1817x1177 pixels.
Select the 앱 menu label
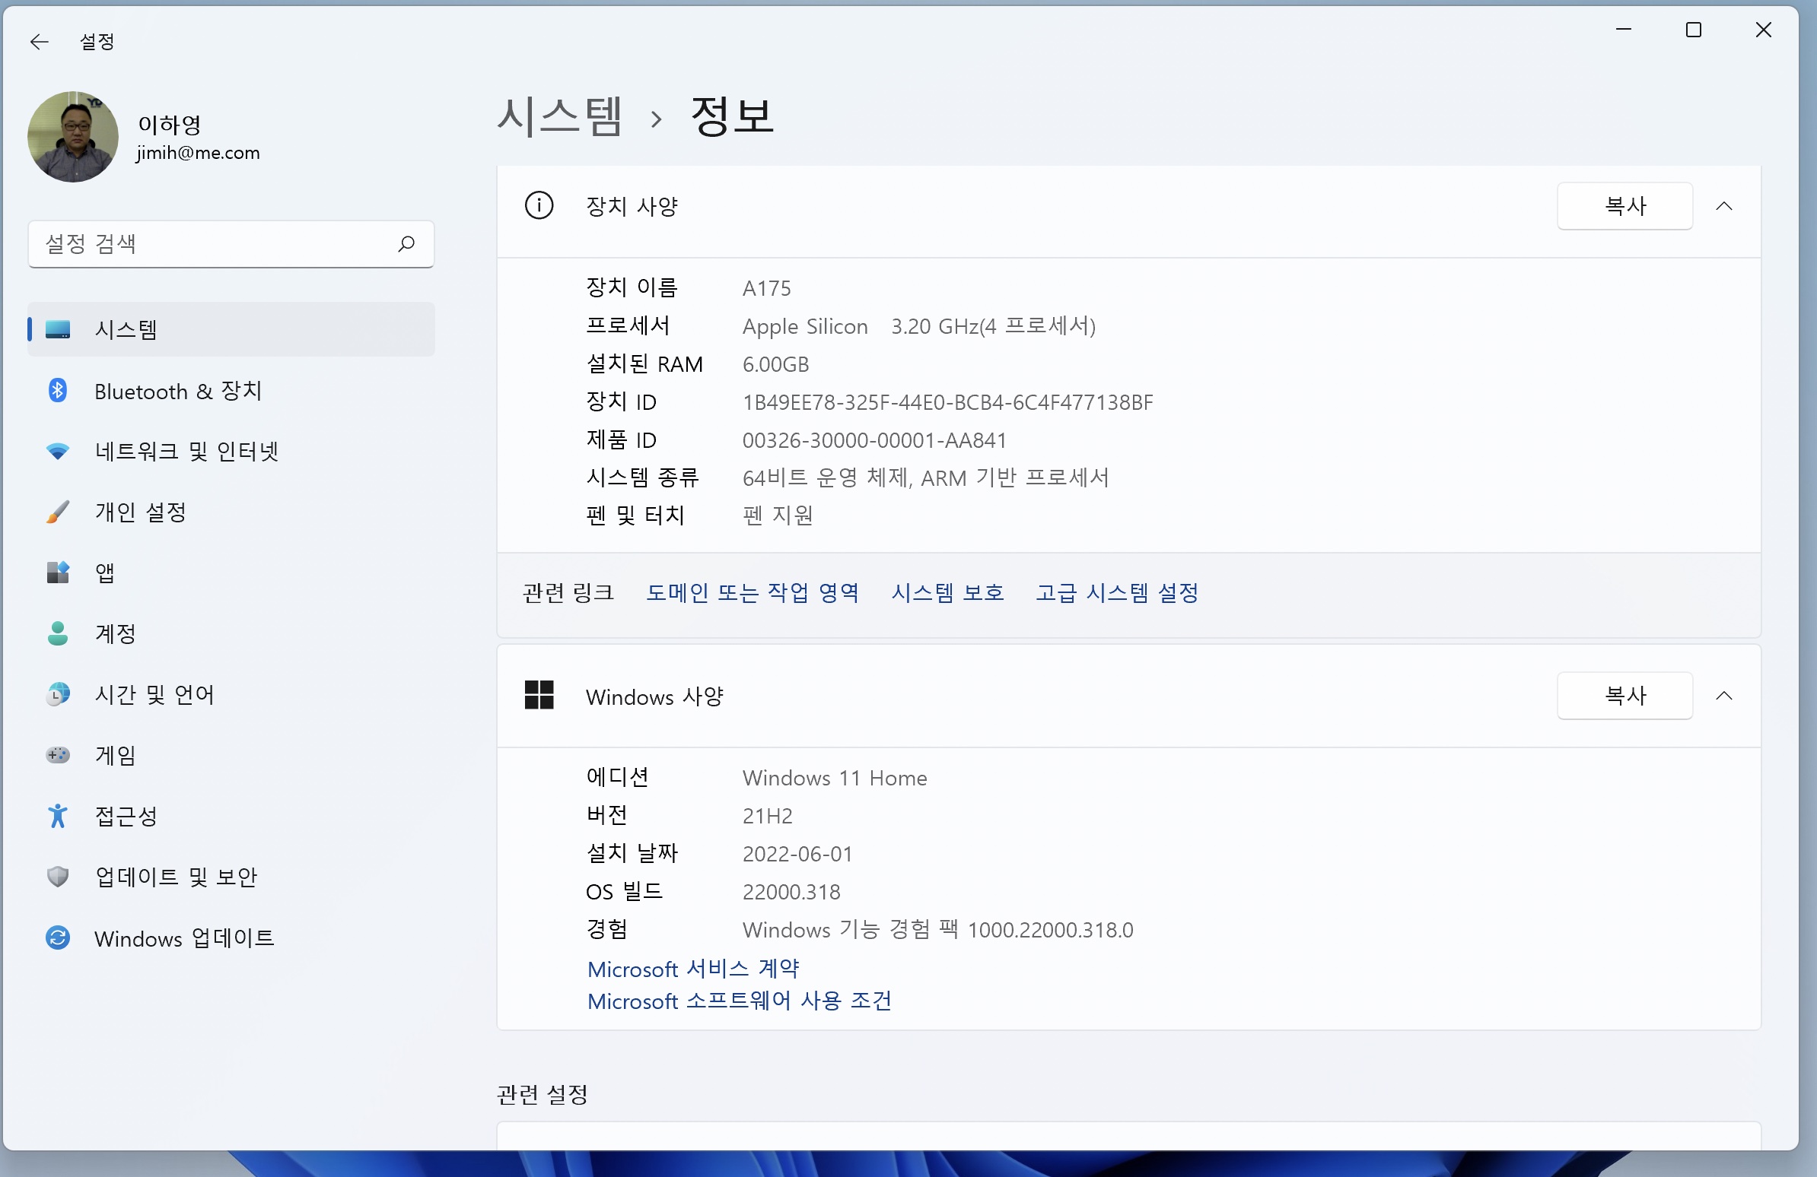point(105,573)
